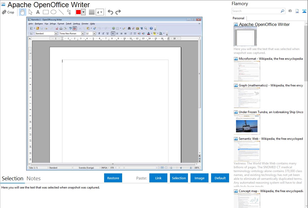308x208 pixels.
Task: Click the camera capture icon
Action: click(x=290, y=11)
